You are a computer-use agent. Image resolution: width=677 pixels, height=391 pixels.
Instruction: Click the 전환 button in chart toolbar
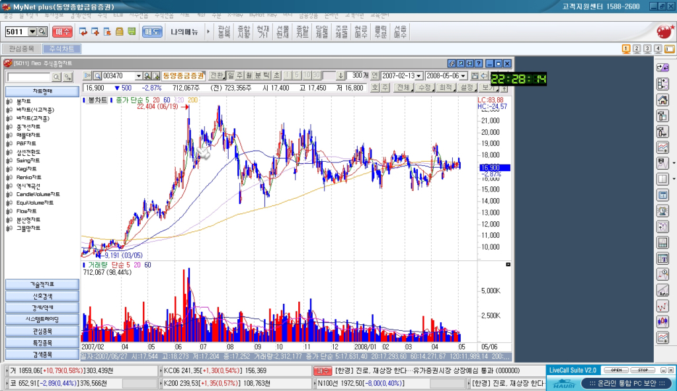coord(217,75)
